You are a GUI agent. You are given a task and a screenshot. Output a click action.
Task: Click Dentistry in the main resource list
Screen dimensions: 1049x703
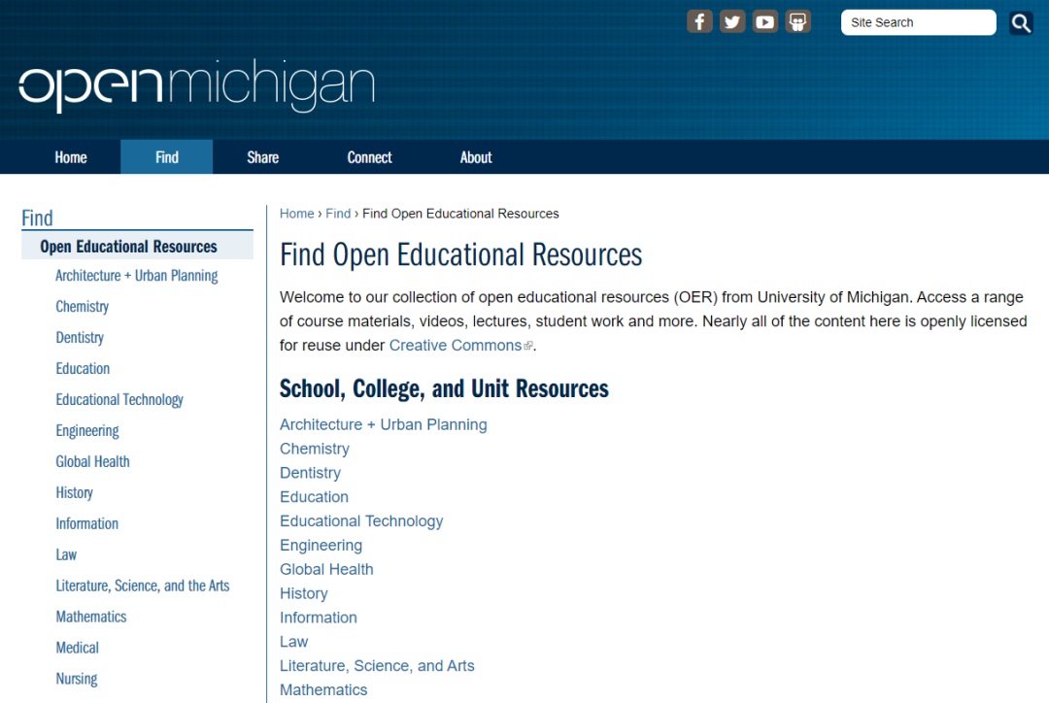click(x=311, y=473)
